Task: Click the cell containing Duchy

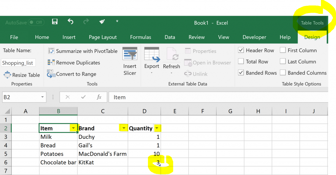Action: point(103,136)
